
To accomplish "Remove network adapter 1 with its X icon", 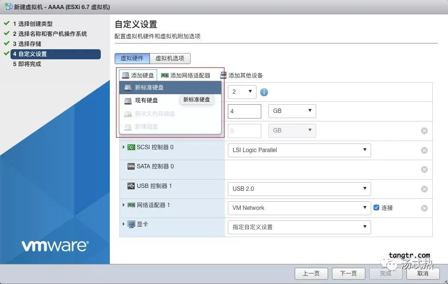I will click(x=424, y=208).
